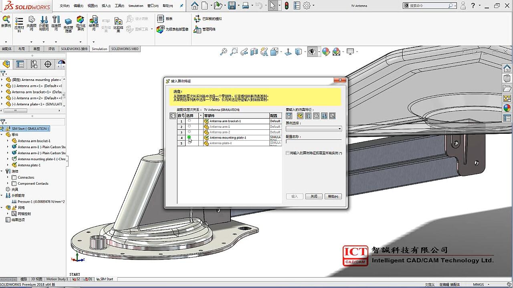Expand the 外部载荷 tree node
513x288 pixels.
pyautogui.click(x=2, y=195)
